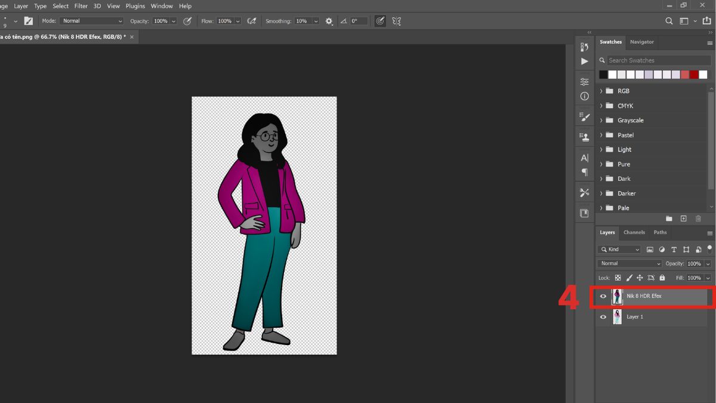Filter layers by adjustment layers icon
The height and width of the screenshot is (403, 716).
(x=662, y=250)
